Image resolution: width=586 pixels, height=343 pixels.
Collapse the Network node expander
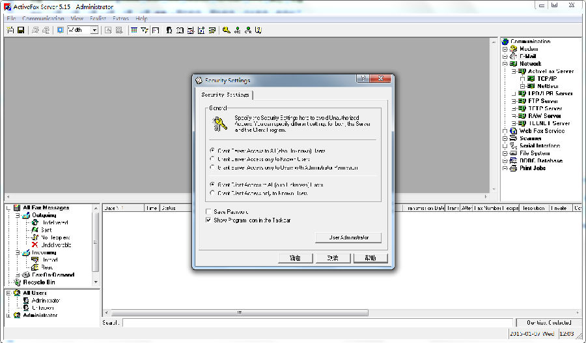[x=505, y=64]
